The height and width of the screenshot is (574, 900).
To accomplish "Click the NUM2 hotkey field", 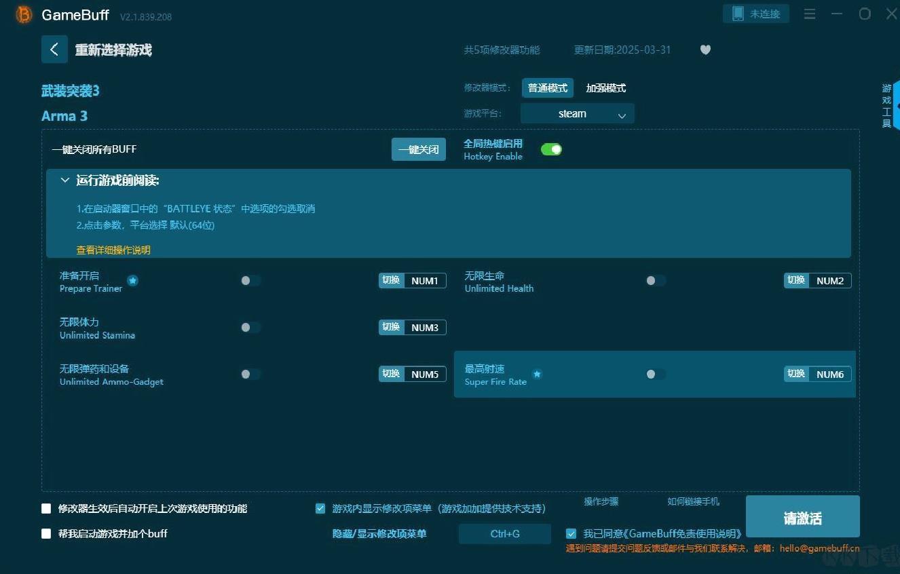I will 830,280.
